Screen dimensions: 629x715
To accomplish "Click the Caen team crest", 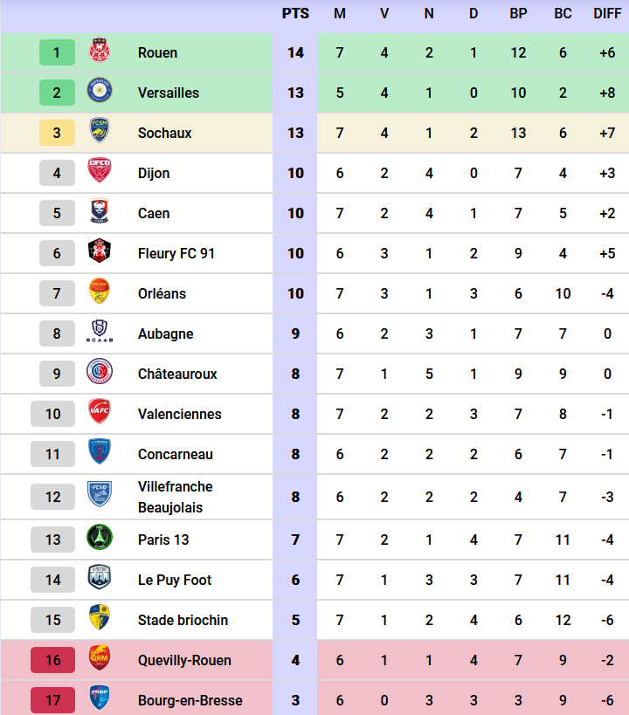I will tap(99, 213).
